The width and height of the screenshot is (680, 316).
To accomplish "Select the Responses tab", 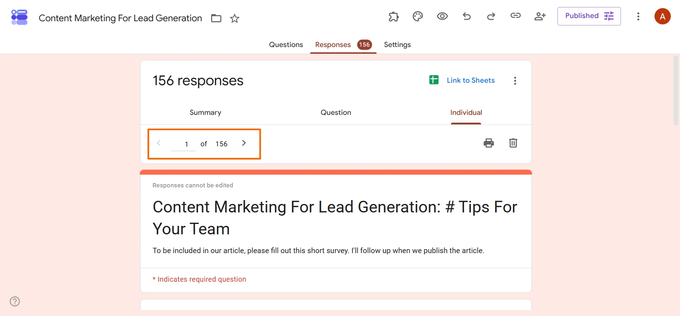I will tap(343, 45).
